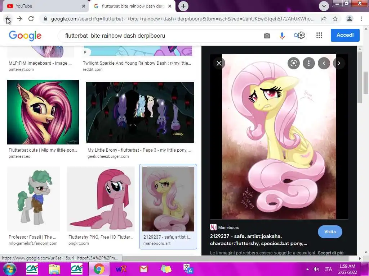Click the padlock site info icon
Screen dimensions: 369x276
[x=45, y=19]
